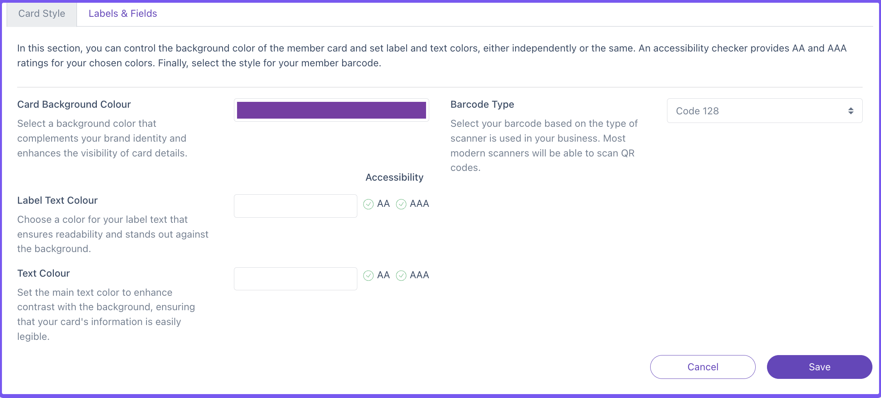881x398 pixels.
Task: Switch to the Card Style tab
Action: 42,14
